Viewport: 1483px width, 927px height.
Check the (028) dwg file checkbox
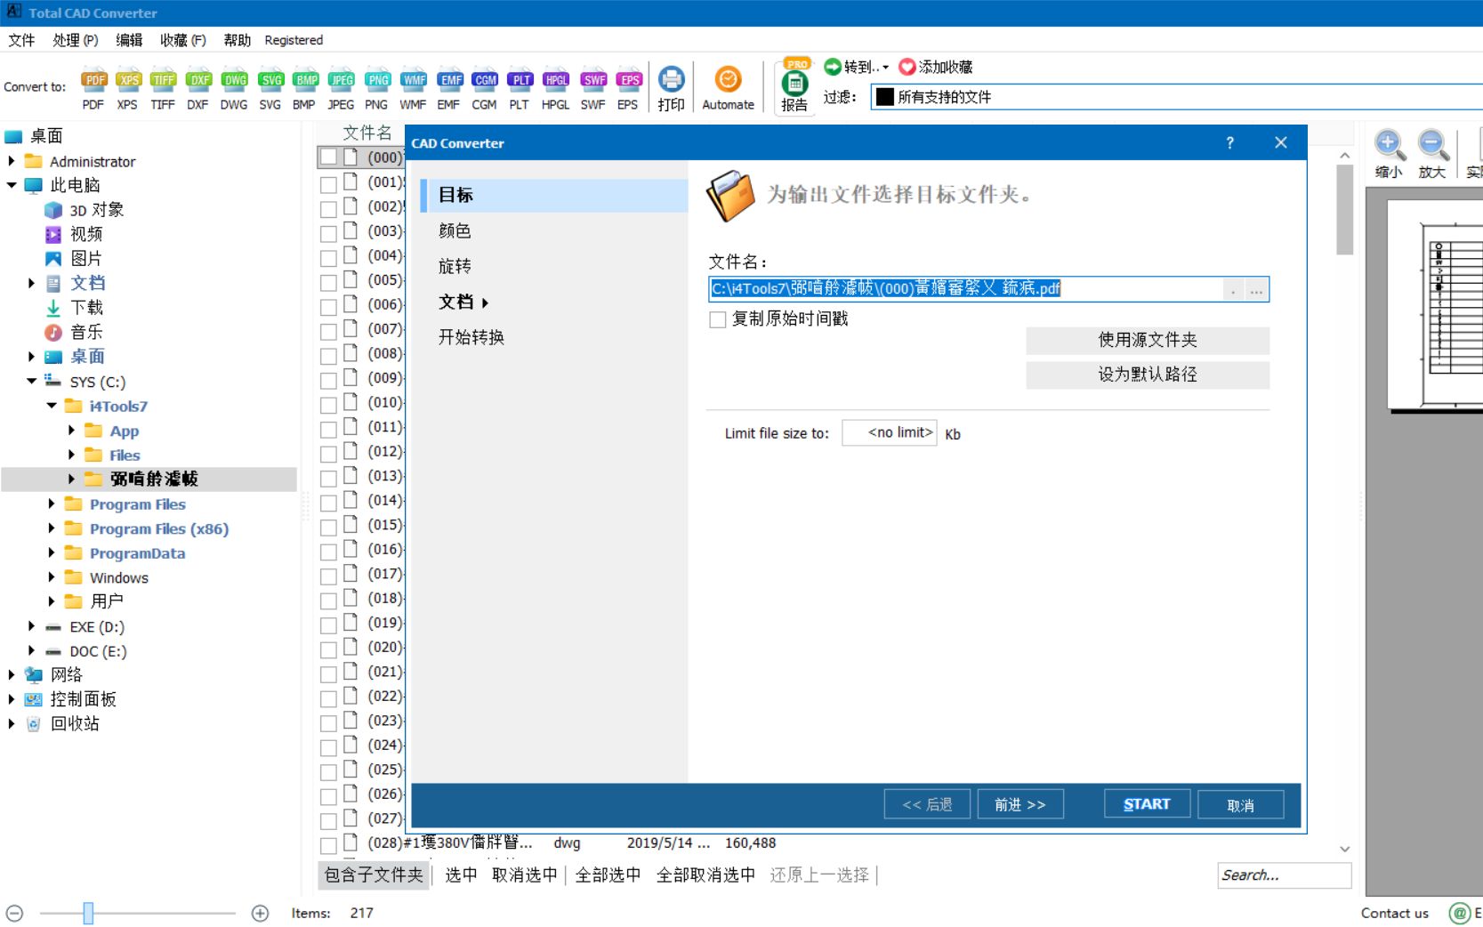pyautogui.click(x=328, y=845)
